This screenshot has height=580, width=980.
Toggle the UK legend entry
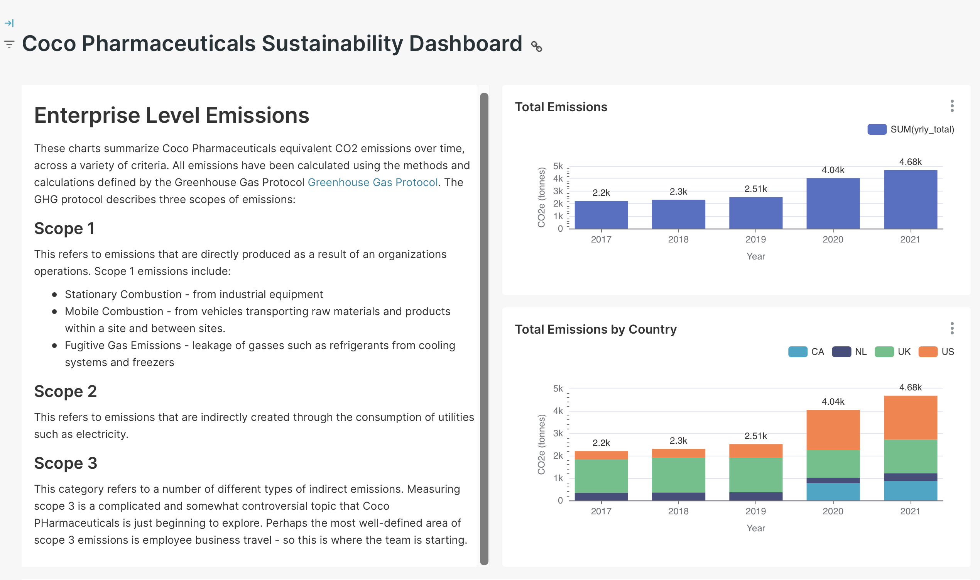coord(892,352)
